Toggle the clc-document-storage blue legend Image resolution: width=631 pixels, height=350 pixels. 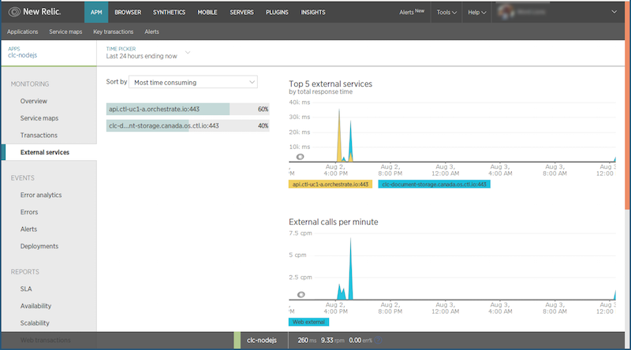click(x=434, y=184)
